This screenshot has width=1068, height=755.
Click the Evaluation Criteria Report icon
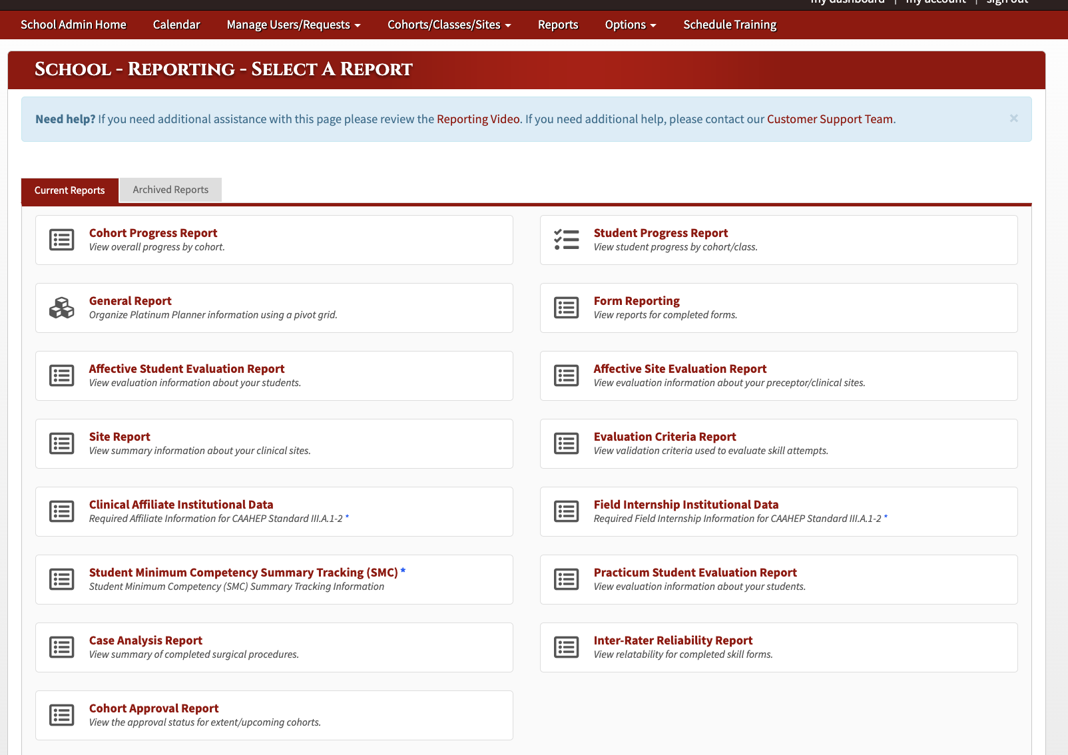click(x=567, y=443)
